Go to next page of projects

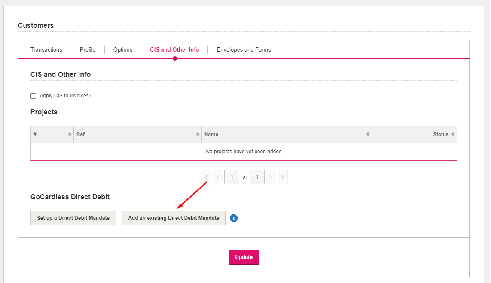click(x=271, y=177)
